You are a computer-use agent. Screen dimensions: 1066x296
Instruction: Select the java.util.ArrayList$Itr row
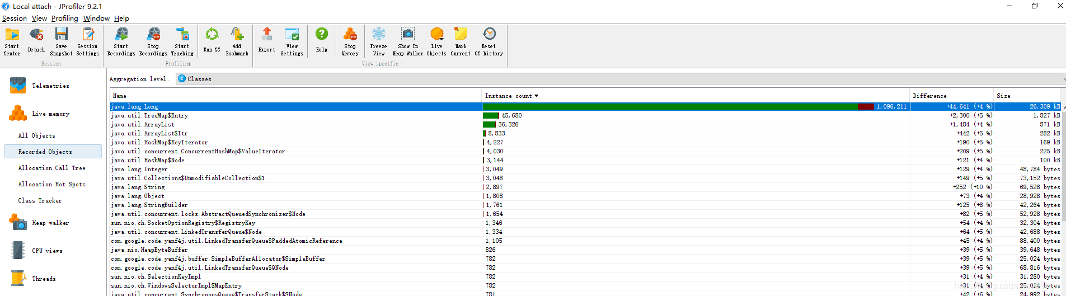(585, 133)
